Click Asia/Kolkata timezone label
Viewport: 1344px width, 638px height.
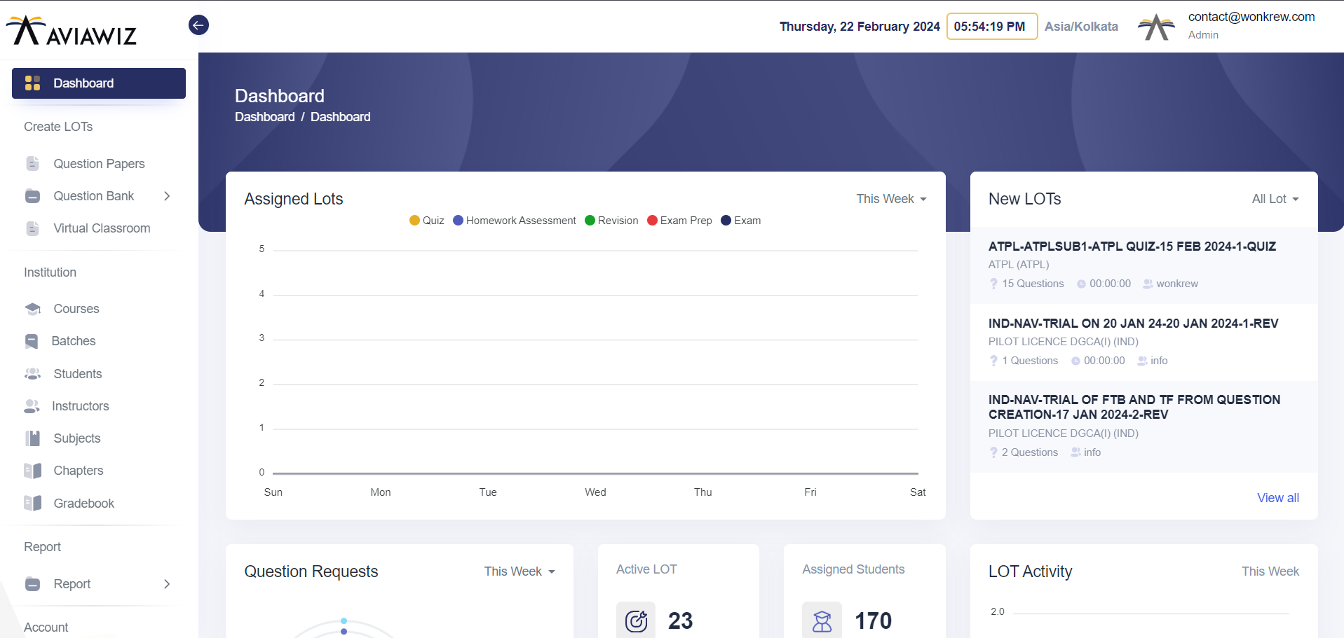(x=1081, y=27)
